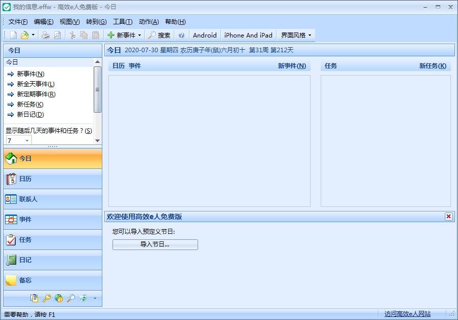
Task: Click the copy icon in toolbar
Action: (x=84, y=35)
